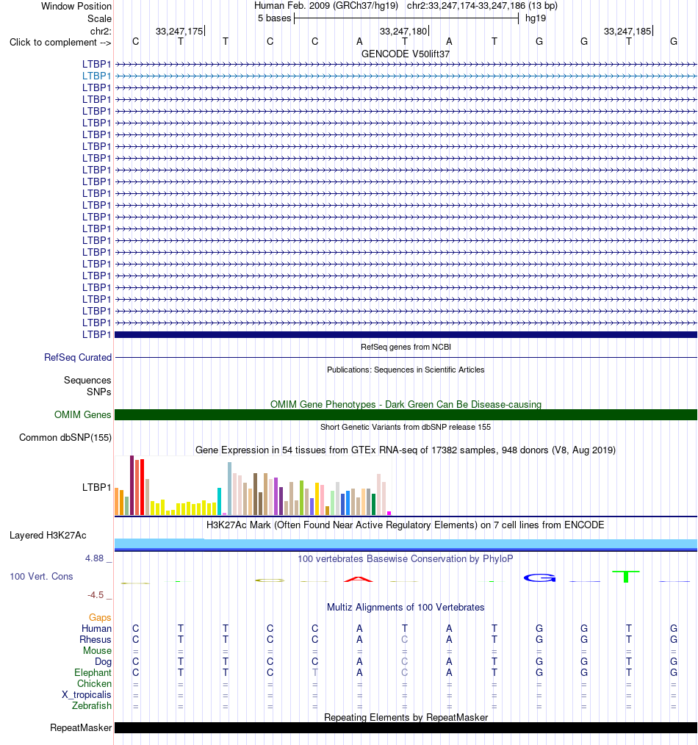Viewport: 698px width, 745px height.
Task: Click the Scale label
Action: coord(99,18)
